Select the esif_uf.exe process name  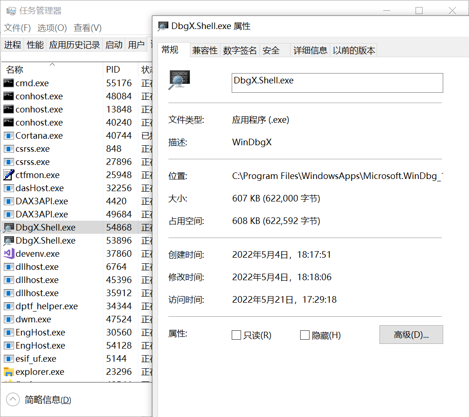(36, 358)
